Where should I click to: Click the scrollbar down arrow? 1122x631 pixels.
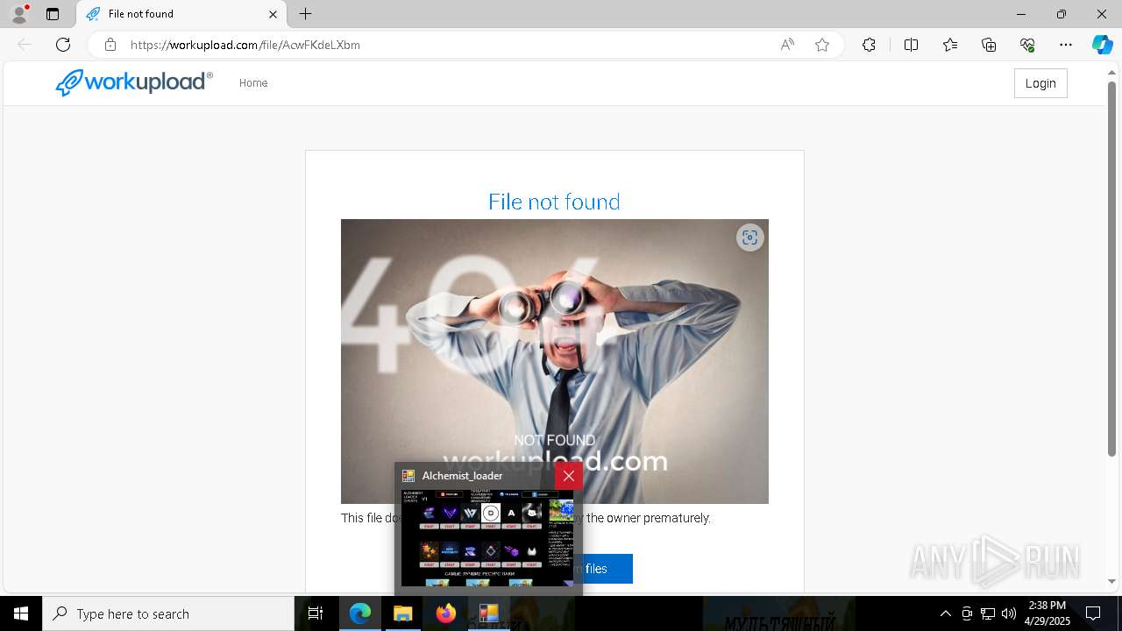click(x=1112, y=581)
